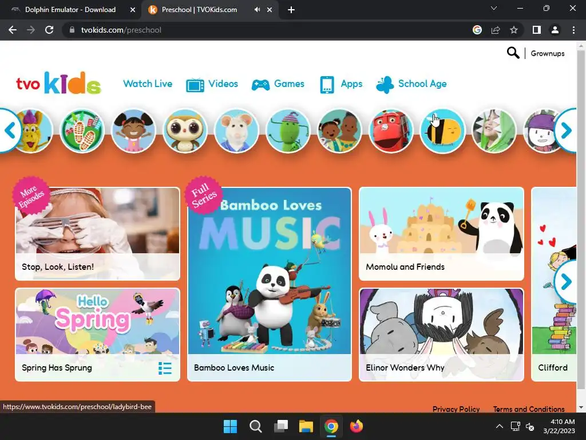Open the Videos menu item
The image size is (586, 440).
[223, 84]
